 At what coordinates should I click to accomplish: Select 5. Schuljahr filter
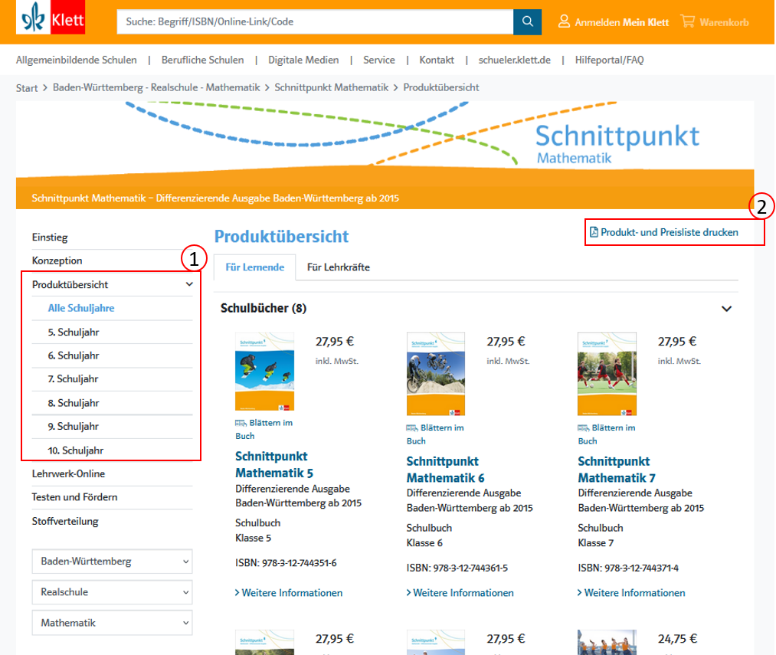[x=74, y=332]
